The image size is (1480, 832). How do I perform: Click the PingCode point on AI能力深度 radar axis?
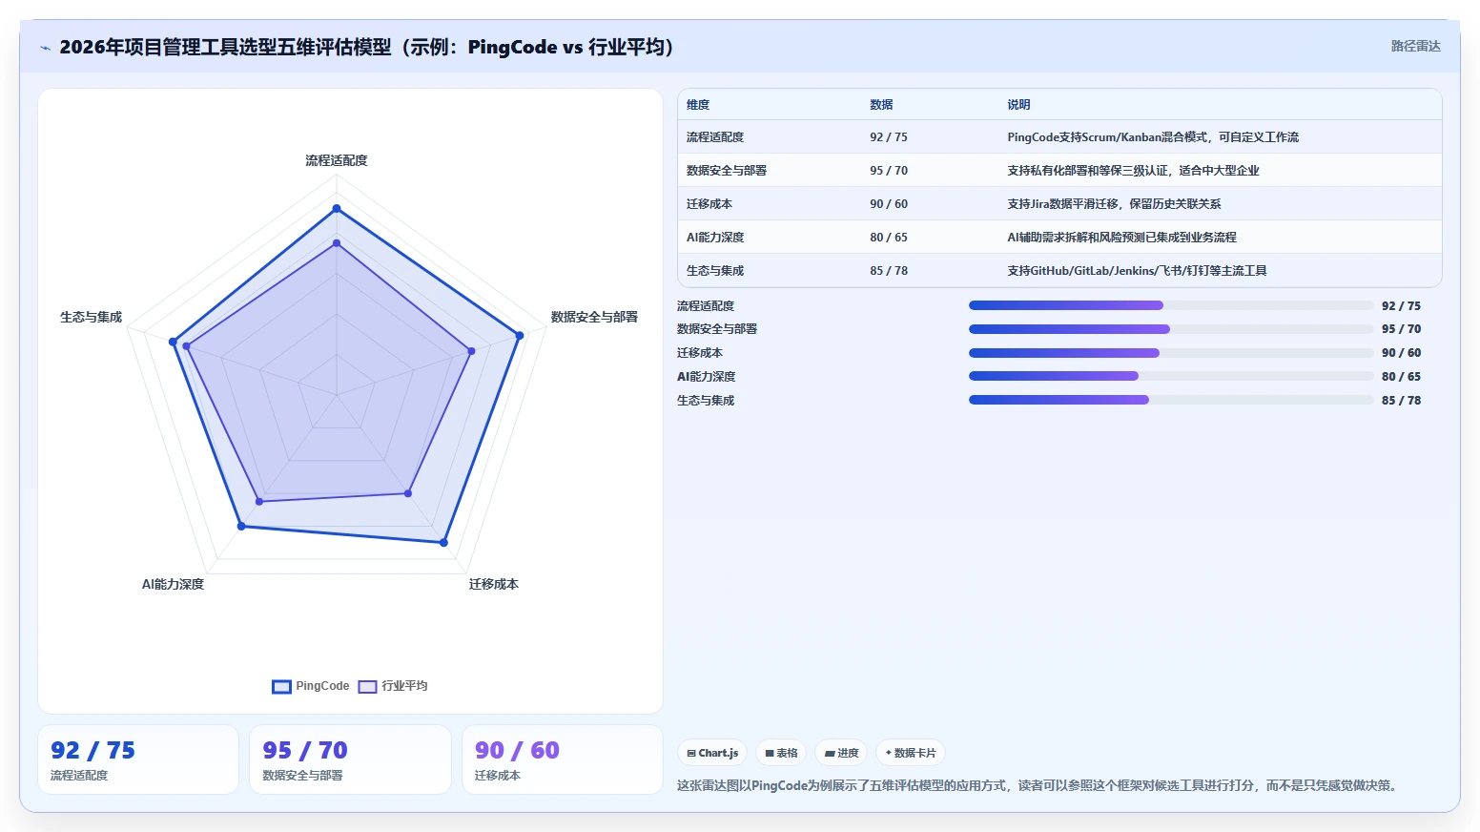(241, 526)
